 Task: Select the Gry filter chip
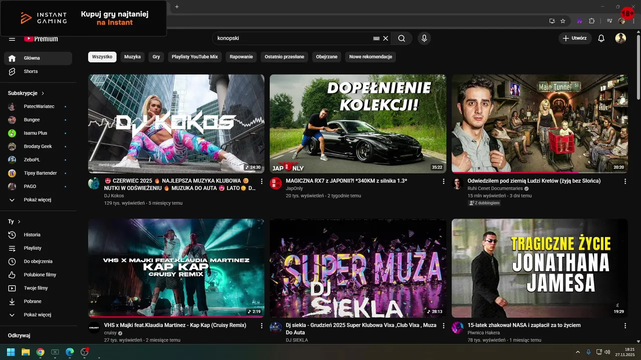(156, 57)
